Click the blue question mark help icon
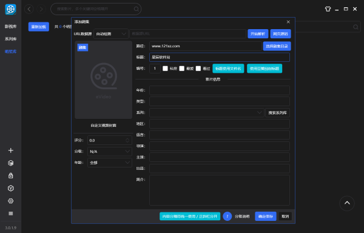Screen dimensions: 364x233 point(227,216)
